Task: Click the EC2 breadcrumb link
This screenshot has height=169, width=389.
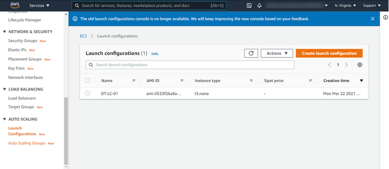Action: pyautogui.click(x=83, y=36)
